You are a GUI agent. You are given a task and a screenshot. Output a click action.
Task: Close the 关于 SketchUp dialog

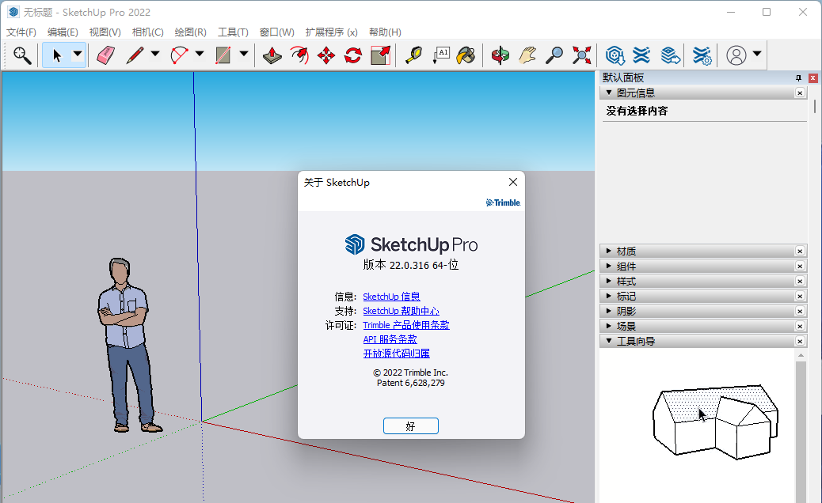point(512,182)
